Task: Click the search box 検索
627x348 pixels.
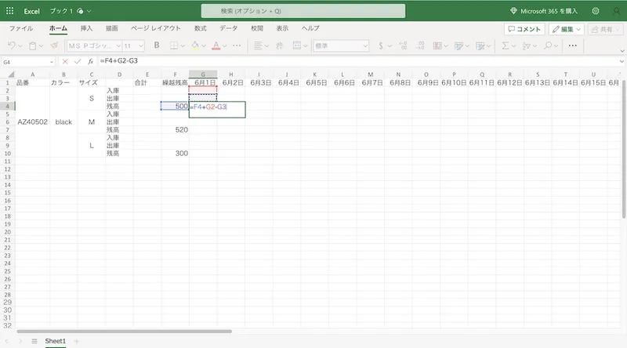Action: coord(303,11)
